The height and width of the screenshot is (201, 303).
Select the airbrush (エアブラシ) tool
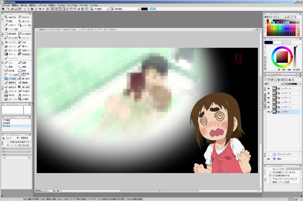point(10,42)
